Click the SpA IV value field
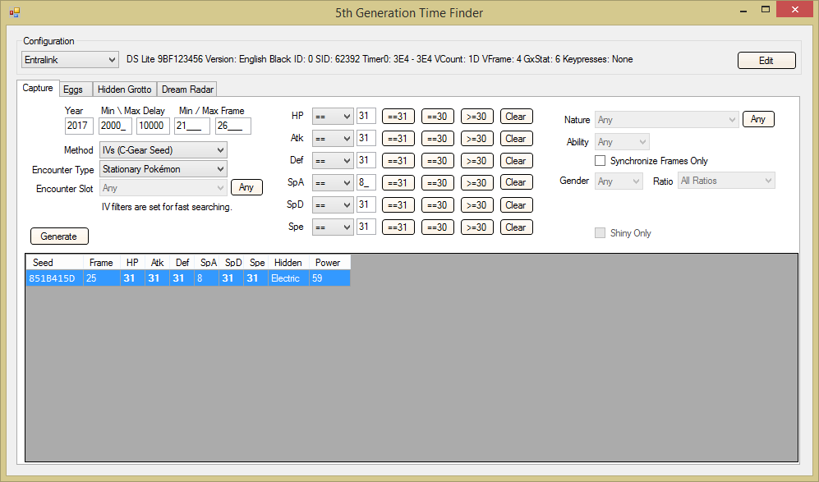The image size is (819, 482). (366, 183)
